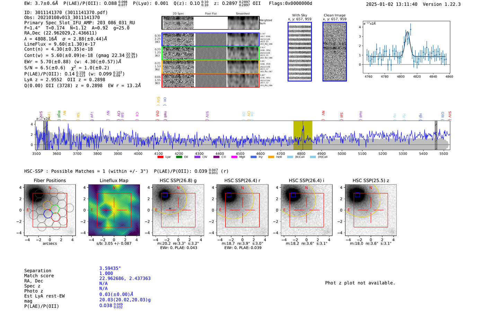Click the S/N = 6.5(±0.6) value
Image resolution: width=485 pixels, height=330 pixels.
click(45, 68)
